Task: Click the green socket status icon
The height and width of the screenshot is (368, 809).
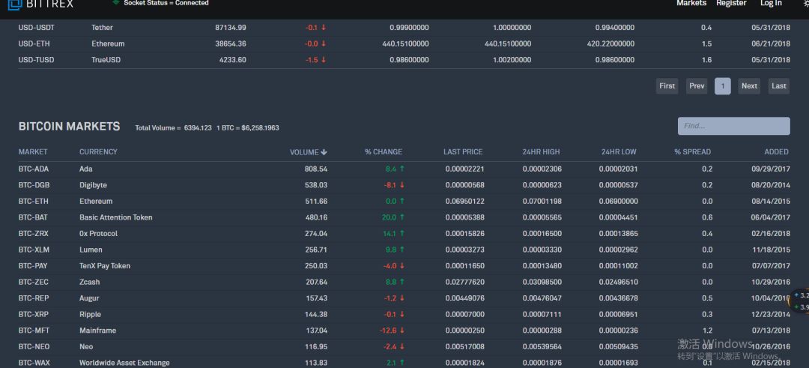Action: [116, 2]
